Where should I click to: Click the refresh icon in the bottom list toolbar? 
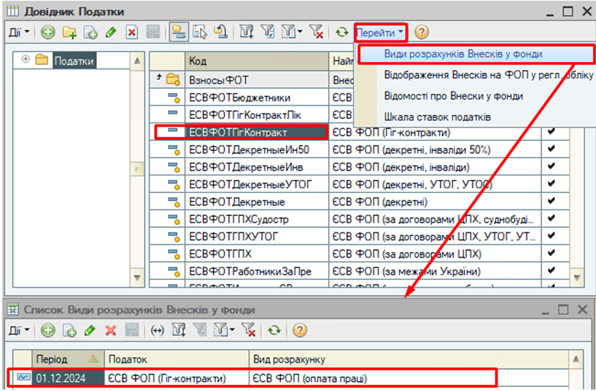click(274, 330)
